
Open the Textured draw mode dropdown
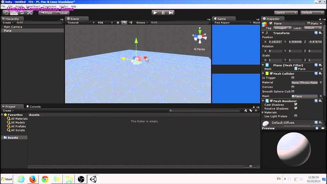81,22
